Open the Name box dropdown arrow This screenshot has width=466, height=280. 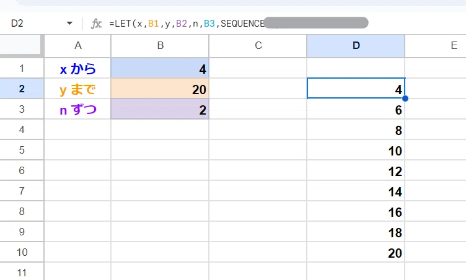(69, 23)
